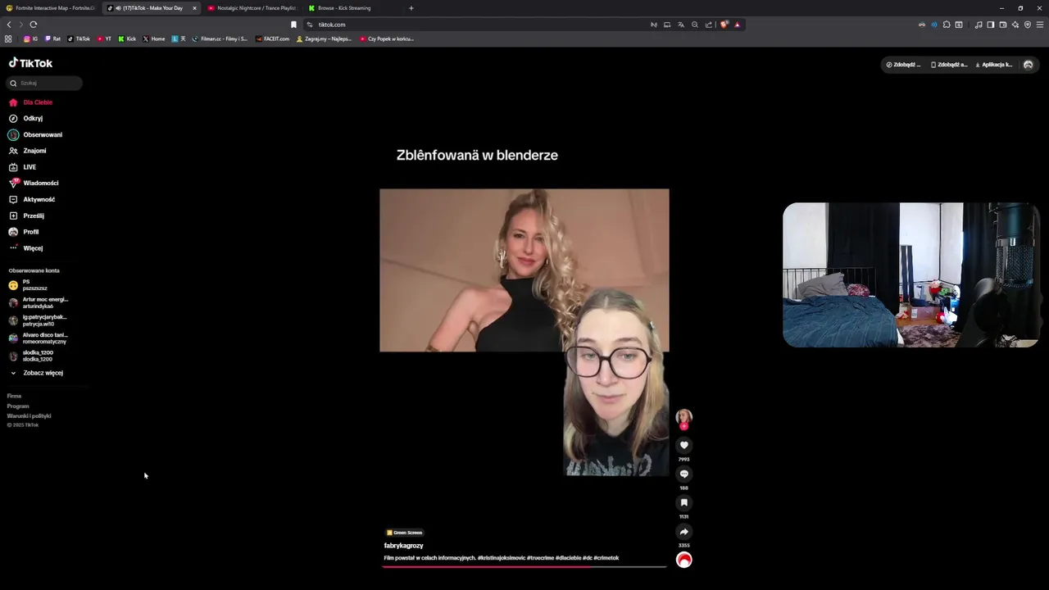The height and width of the screenshot is (590, 1049).
Task: Expand the Więcej menu
Action: pyautogui.click(x=25, y=248)
